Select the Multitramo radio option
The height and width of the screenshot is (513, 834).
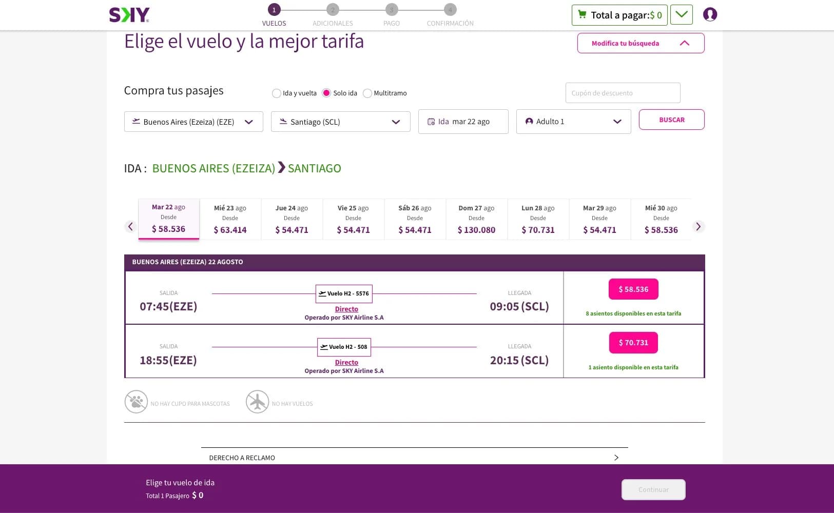pos(367,93)
